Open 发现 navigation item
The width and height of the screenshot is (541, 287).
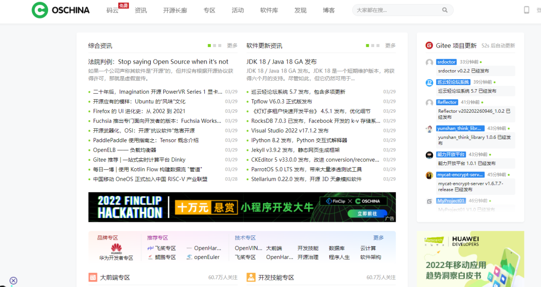point(301,11)
